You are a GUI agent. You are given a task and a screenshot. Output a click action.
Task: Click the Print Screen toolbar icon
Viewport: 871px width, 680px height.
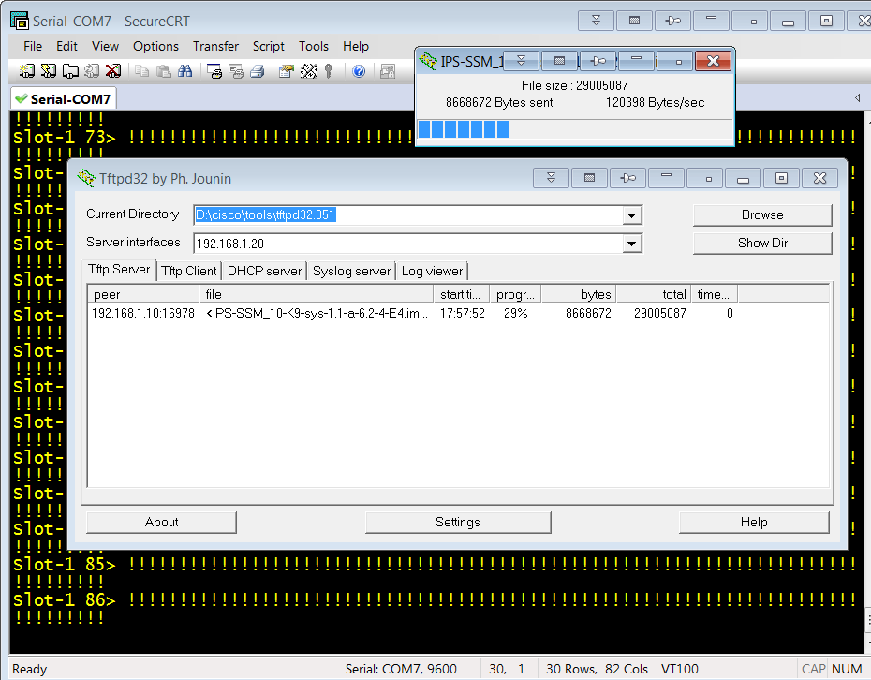[214, 70]
